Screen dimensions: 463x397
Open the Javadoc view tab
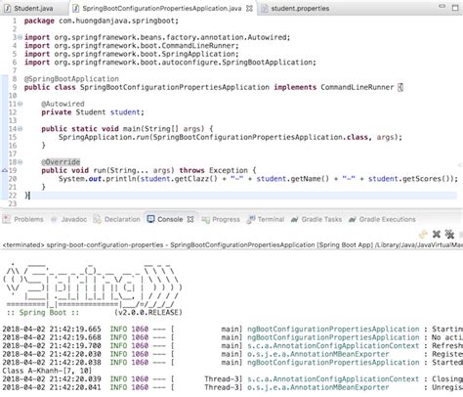pyautogui.click(x=69, y=219)
